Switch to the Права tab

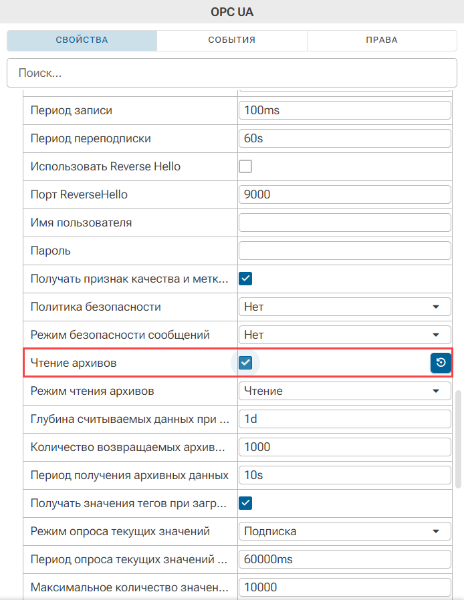382,40
